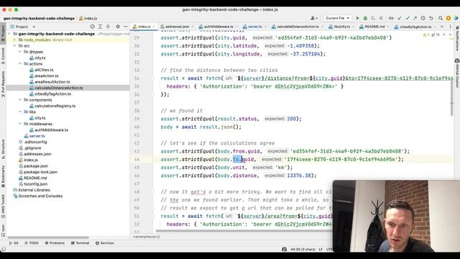Run with coverage icon in toolbar
The image size is (460, 259).
coord(373,18)
